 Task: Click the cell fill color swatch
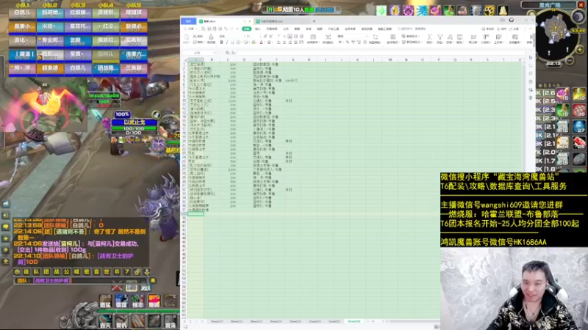(254, 42)
